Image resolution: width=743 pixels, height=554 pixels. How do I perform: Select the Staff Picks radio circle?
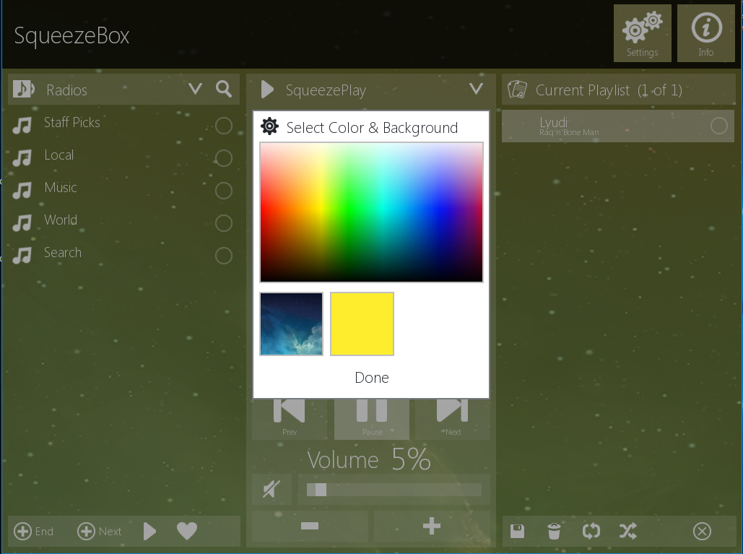224,126
